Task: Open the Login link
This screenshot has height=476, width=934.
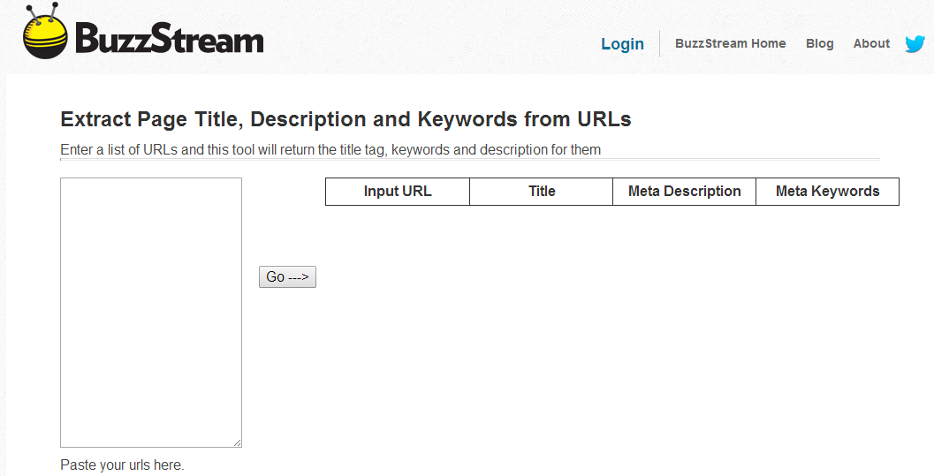Action: tap(622, 44)
